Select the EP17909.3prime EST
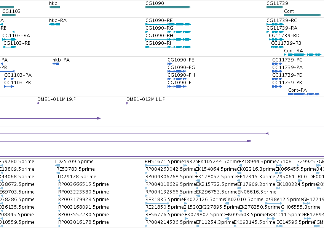 (239, 188)
